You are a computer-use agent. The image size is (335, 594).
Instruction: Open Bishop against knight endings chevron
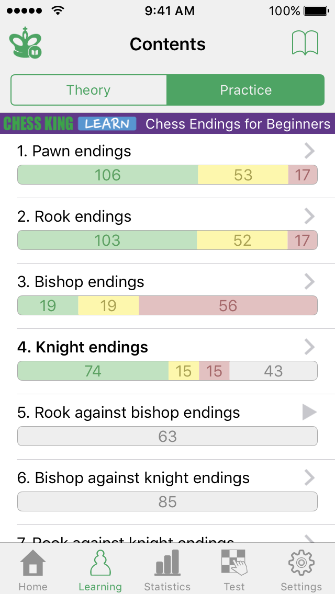click(x=309, y=478)
